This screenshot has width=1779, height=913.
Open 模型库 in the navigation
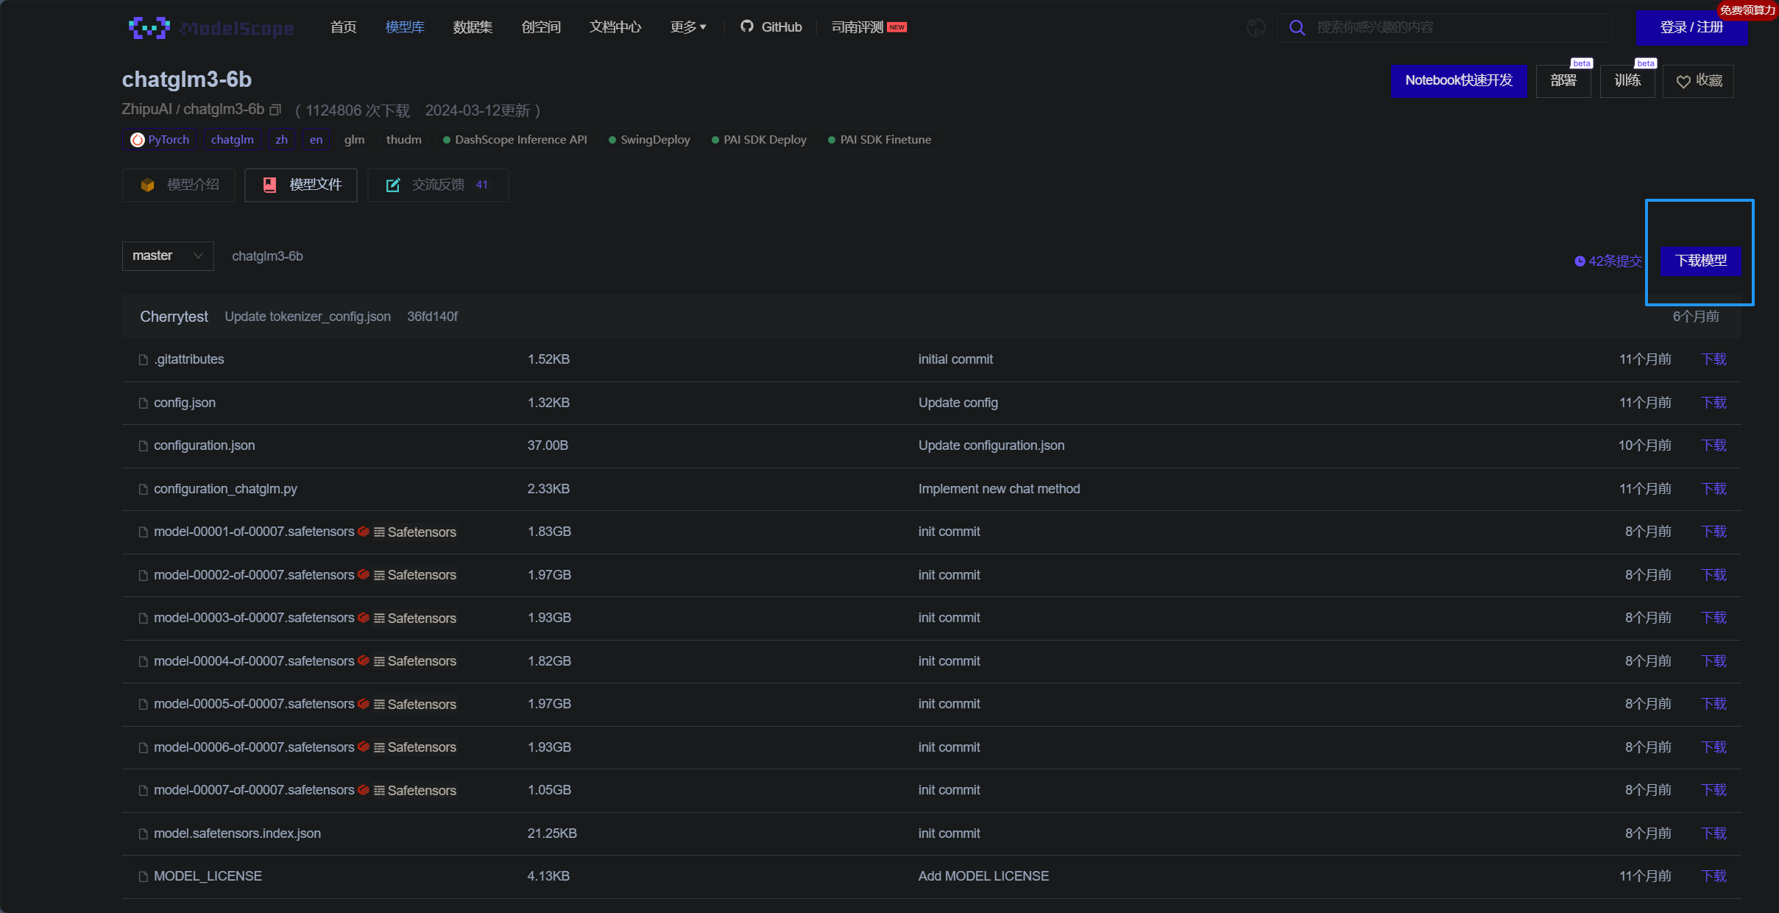point(405,27)
